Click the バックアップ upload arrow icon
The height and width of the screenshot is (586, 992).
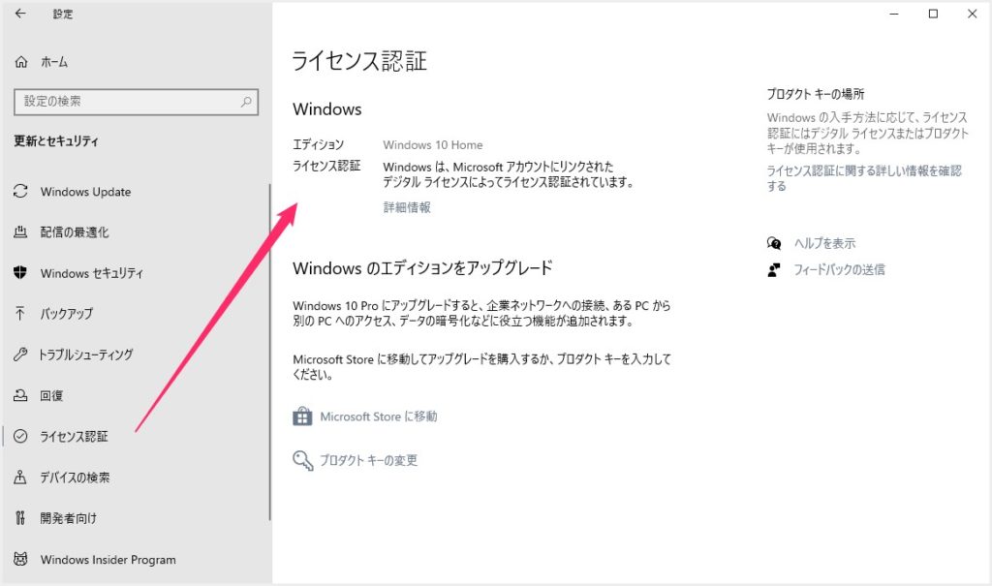point(20,313)
